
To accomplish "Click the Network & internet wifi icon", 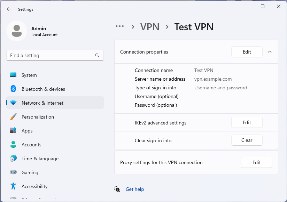I will 13,103.
